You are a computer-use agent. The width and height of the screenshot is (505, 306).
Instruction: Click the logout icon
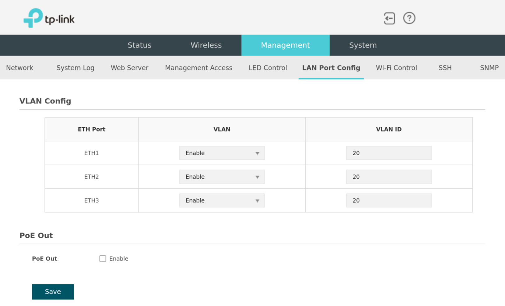click(389, 18)
